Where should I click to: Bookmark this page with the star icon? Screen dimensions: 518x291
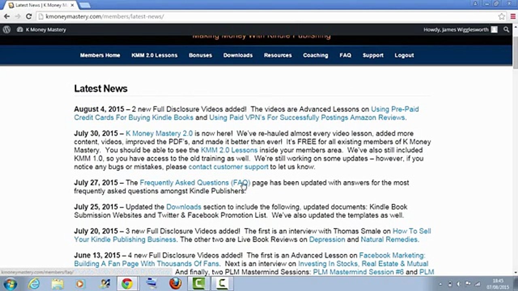502,17
